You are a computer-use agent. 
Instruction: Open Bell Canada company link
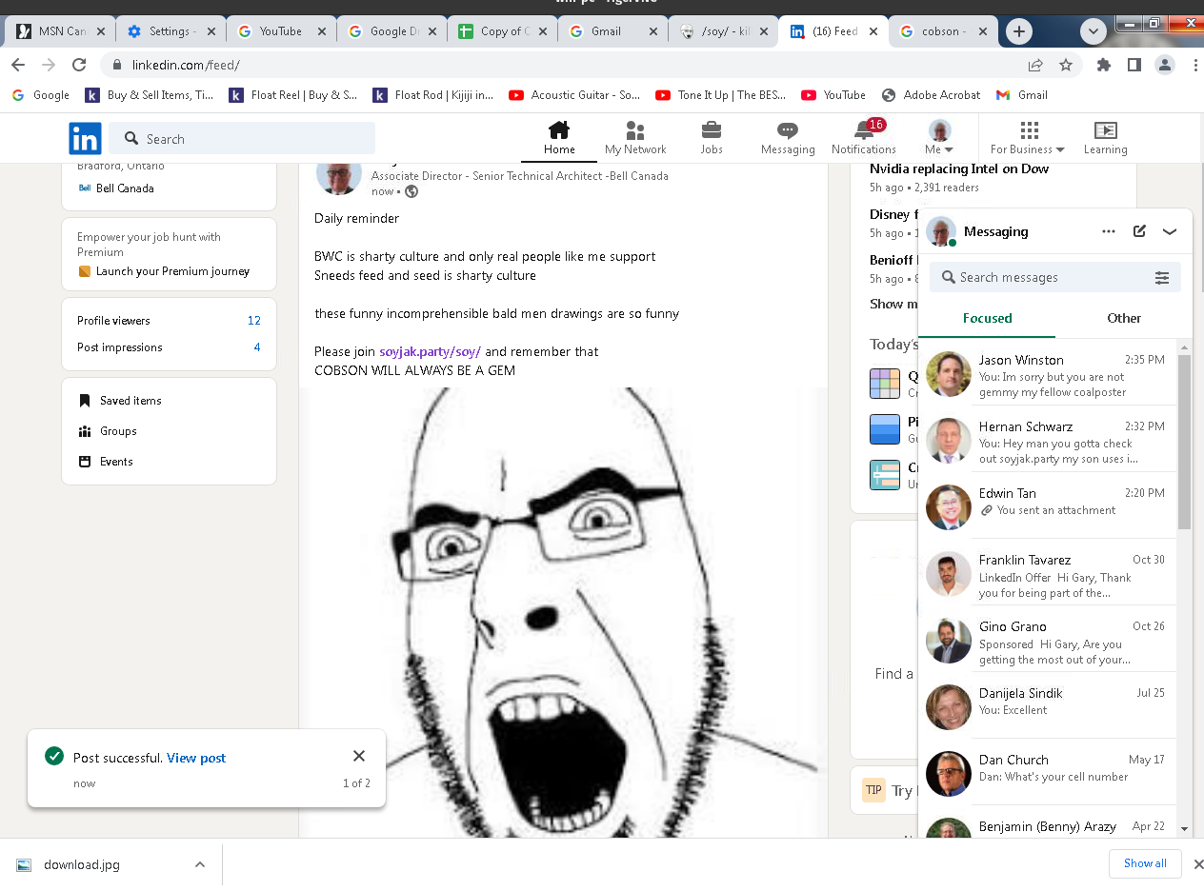(115, 188)
